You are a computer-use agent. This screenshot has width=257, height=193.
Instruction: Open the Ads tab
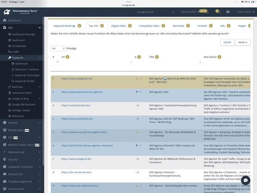point(223,26)
